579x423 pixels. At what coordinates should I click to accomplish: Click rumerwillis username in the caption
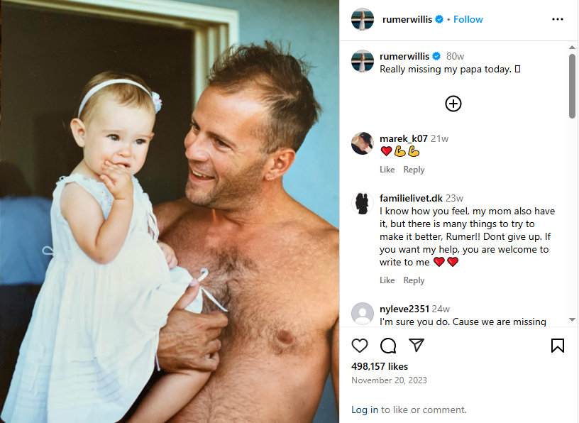[x=404, y=56]
